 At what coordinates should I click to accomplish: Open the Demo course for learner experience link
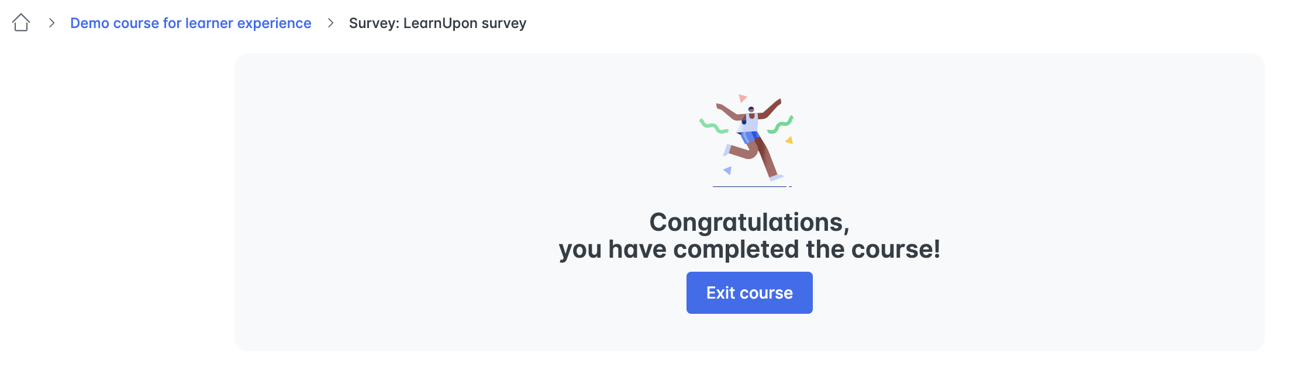(x=191, y=23)
